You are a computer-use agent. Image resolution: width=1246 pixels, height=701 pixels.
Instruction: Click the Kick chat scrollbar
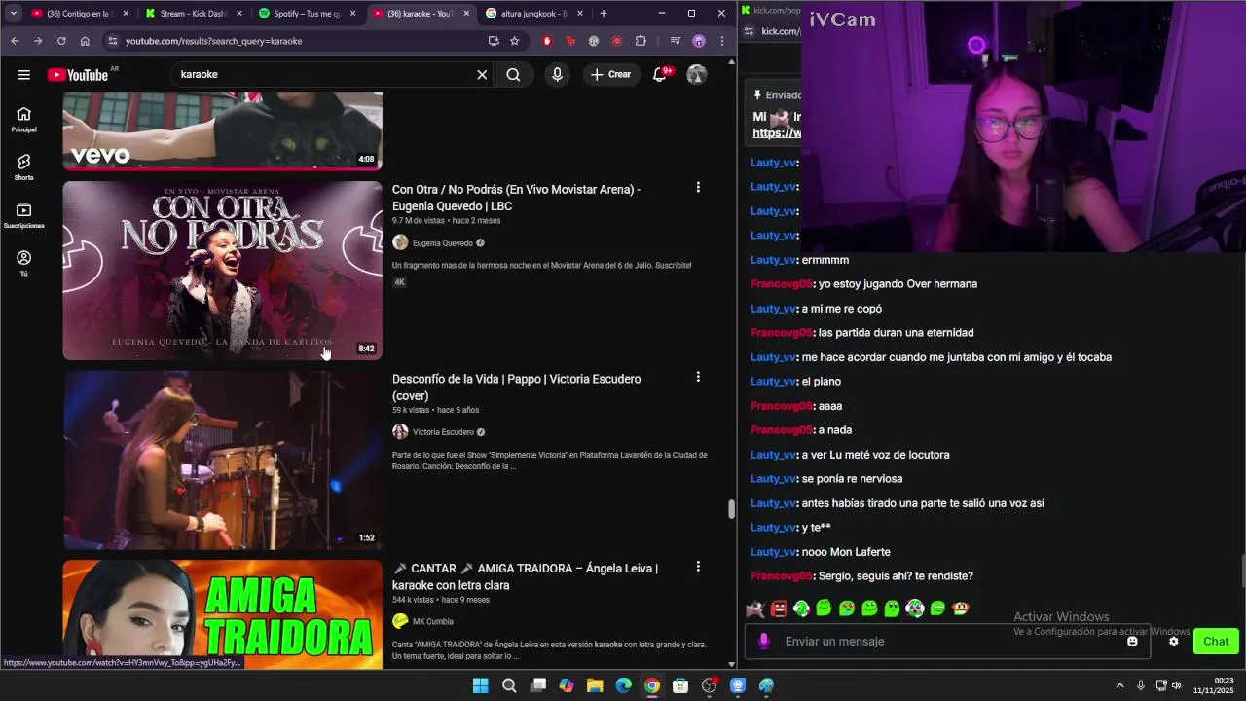[x=1242, y=571]
